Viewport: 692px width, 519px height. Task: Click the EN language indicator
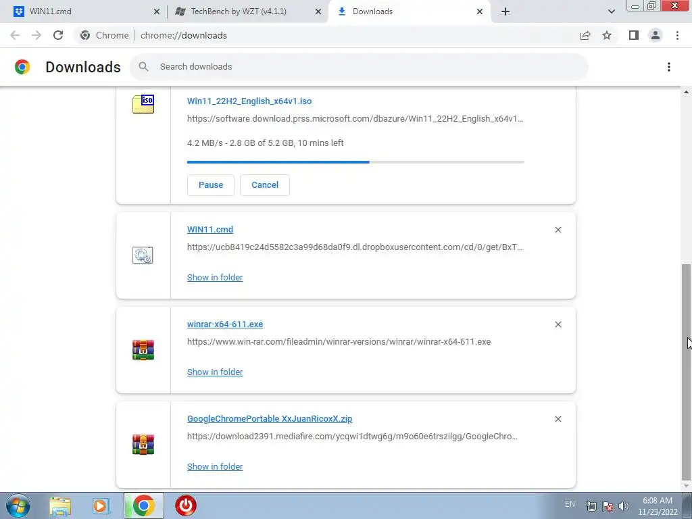click(x=570, y=504)
